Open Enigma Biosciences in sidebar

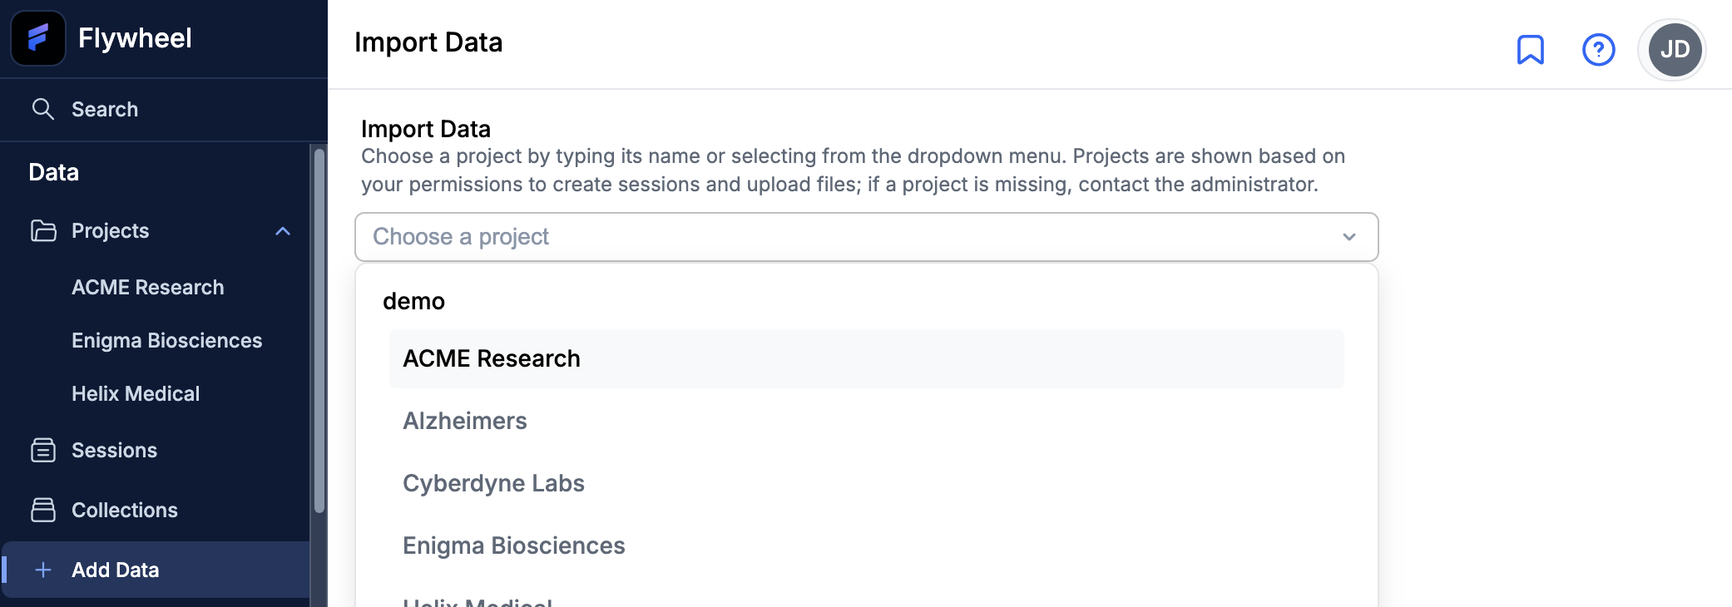[x=166, y=340]
